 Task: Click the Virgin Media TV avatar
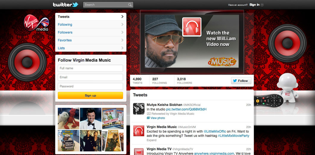139,151
